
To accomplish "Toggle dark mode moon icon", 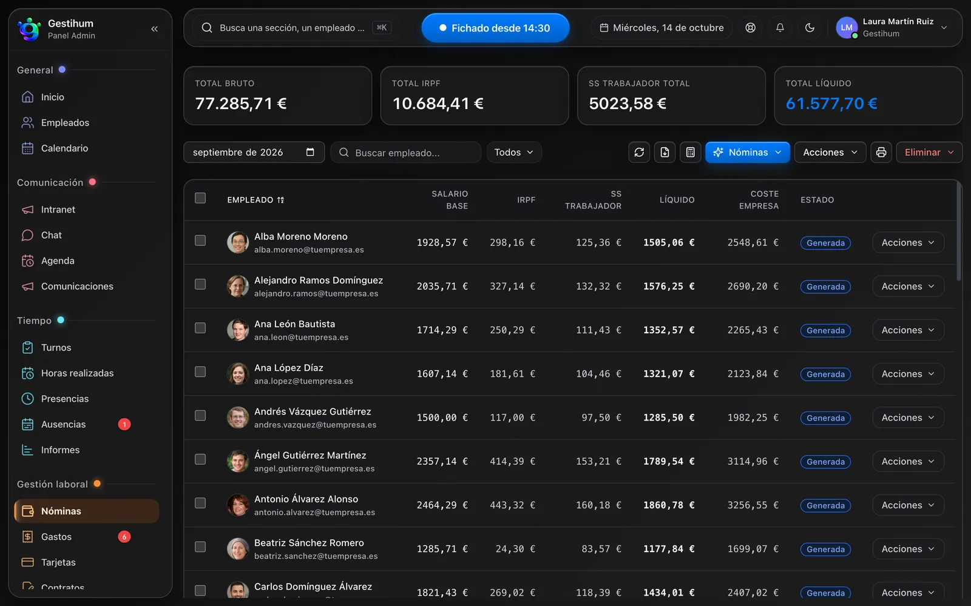I will tap(810, 28).
